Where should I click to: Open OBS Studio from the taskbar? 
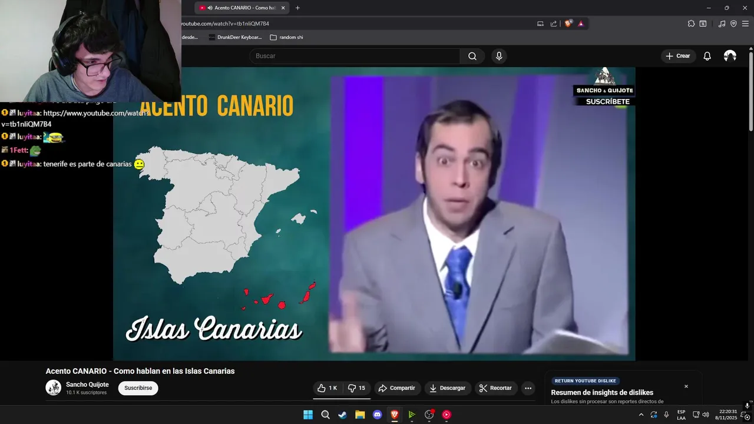coord(429,415)
